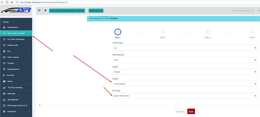260x117 pixels.
Task: Click the Server time badge
Action: point(67,11)
